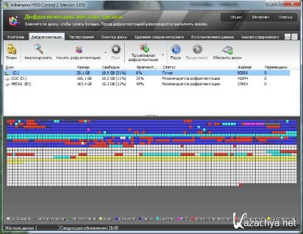Select the (C:) drive row
This screenshot has width=303, height=234.
pos(147,73)
